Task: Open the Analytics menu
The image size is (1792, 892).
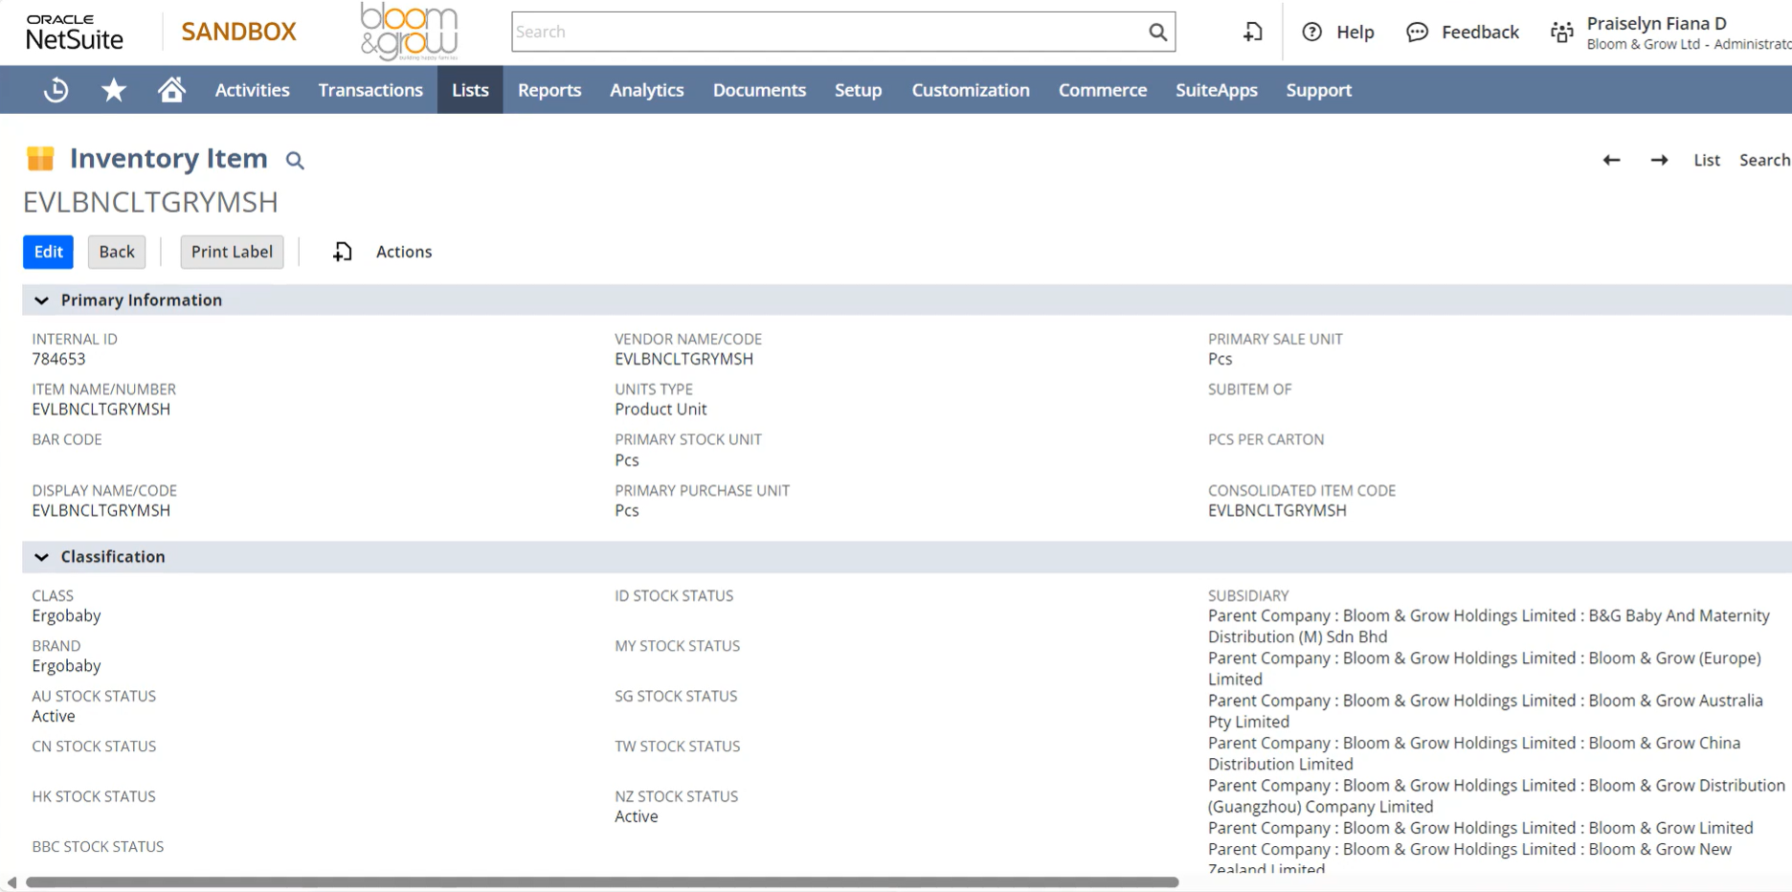Action: pyautogui.click(x=647, y=90)
